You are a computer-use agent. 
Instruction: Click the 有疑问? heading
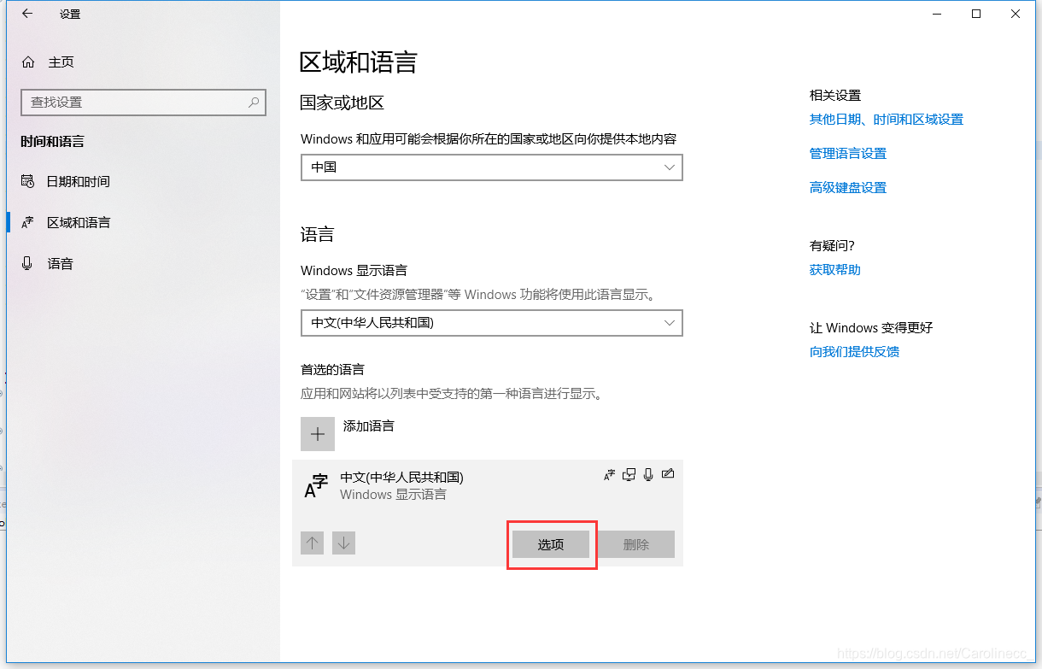pos(833,246)
